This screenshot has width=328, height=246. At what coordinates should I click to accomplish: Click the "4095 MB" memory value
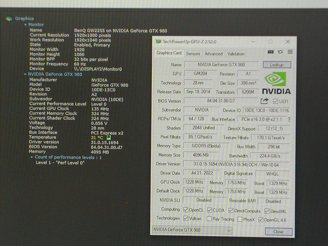(100, 152)
